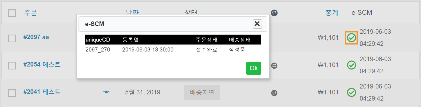
Task: Click the subscription icon in the #2041 row
Action: click(x=274, y=93)
